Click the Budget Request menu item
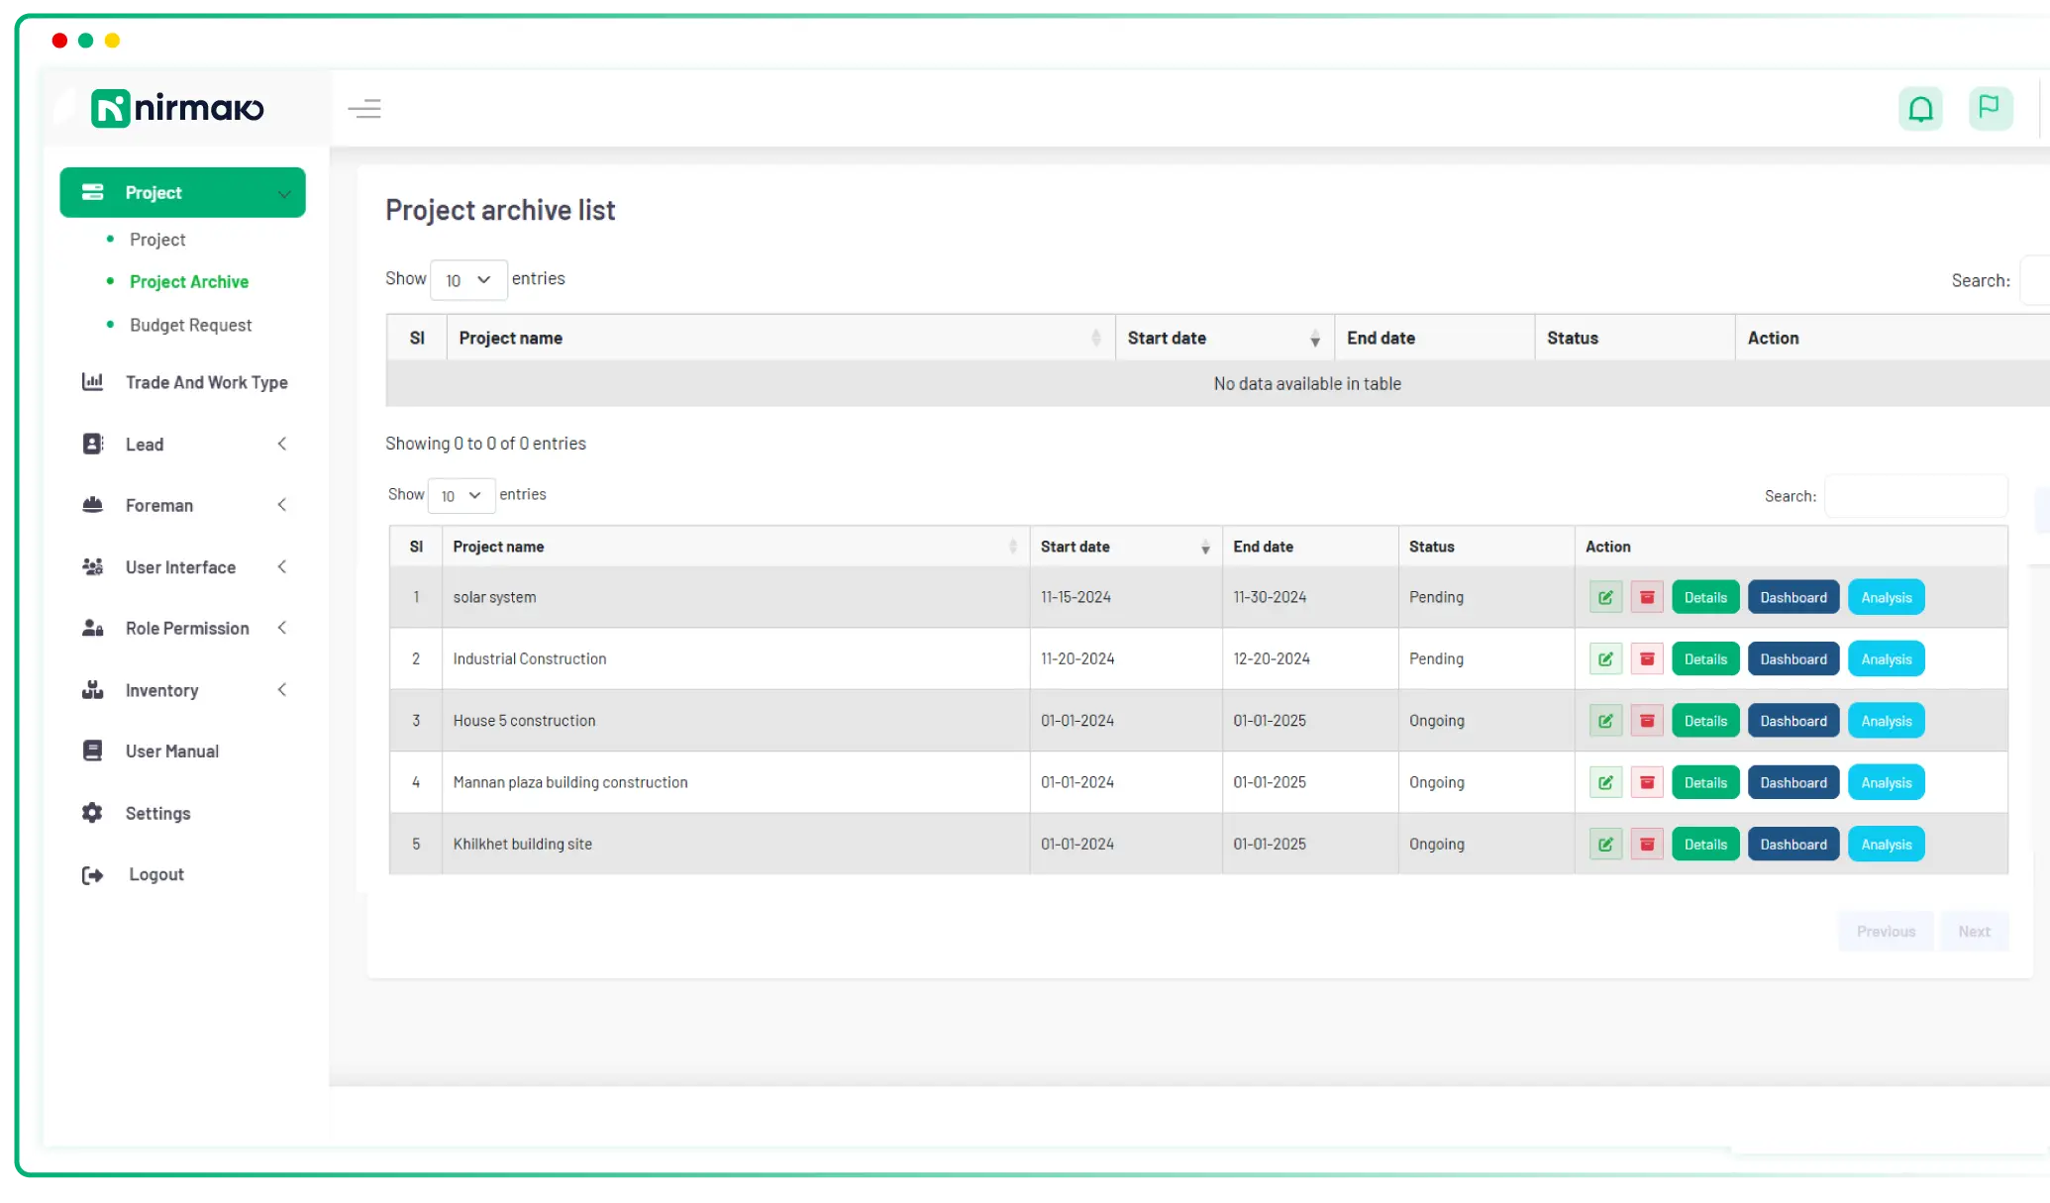This screenshot has width=2050, height=1203. 190,324
